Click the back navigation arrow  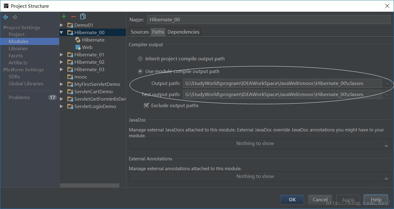(x=6, y=17)
